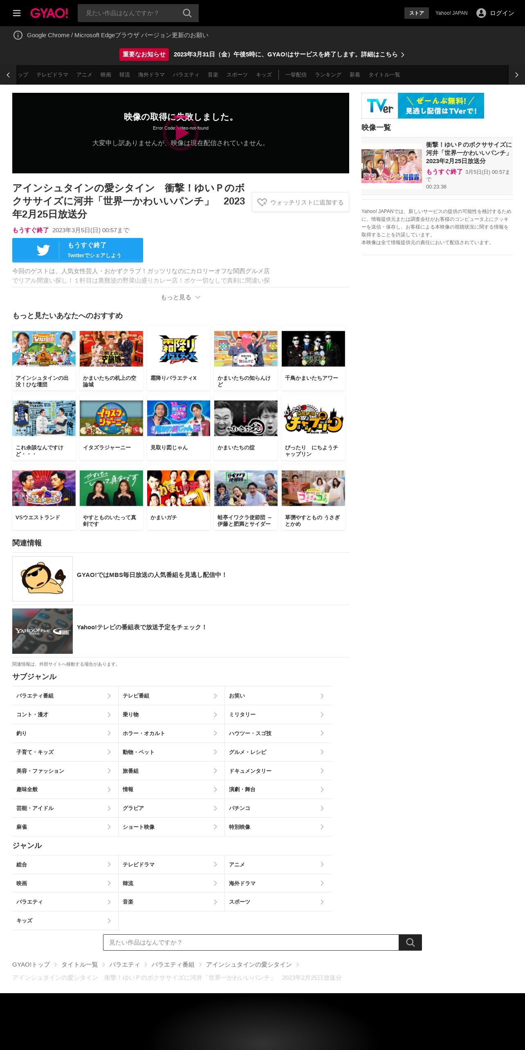Image resolution: width=525 pixels, height=1050 pixels.
Task: Open グルメ・レシピ subgenre row
Action: pyautogui.click(x=278, y=752)
